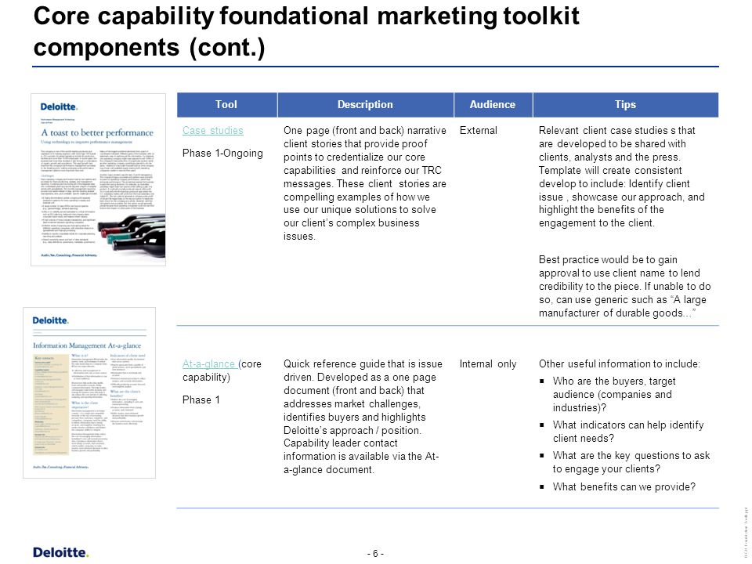
Task: Select the Phase 1-Ongoing text
Action: tap(222, 153)
